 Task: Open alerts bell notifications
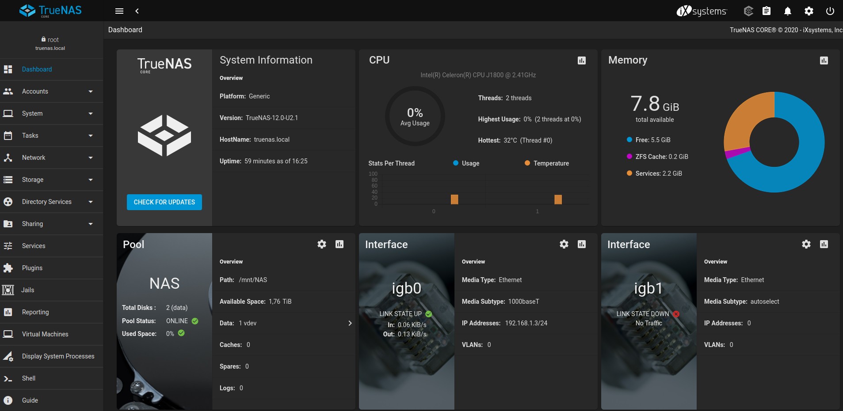tap(788, 11)
